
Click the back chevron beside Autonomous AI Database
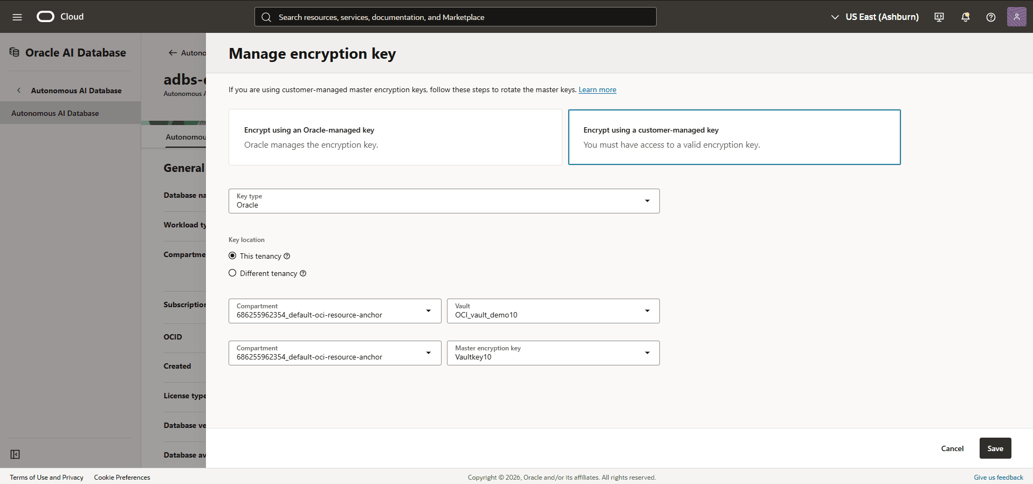[x=19, y=91]
